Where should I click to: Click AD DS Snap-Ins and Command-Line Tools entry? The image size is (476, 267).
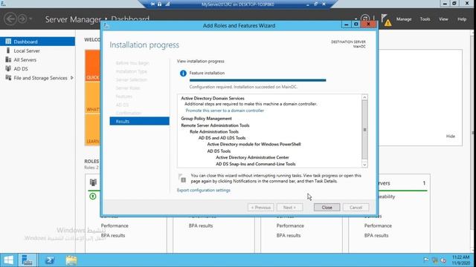(x=256, y=164)
